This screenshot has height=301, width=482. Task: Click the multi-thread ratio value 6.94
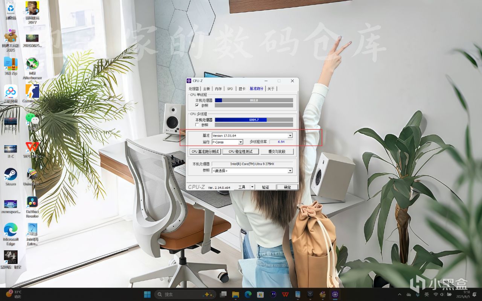(281, 142)
